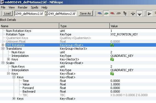Click Num Keys under Scales
The height and width of the screenshot is (103, 156).
pyautogui.click(x=18, y=66)
